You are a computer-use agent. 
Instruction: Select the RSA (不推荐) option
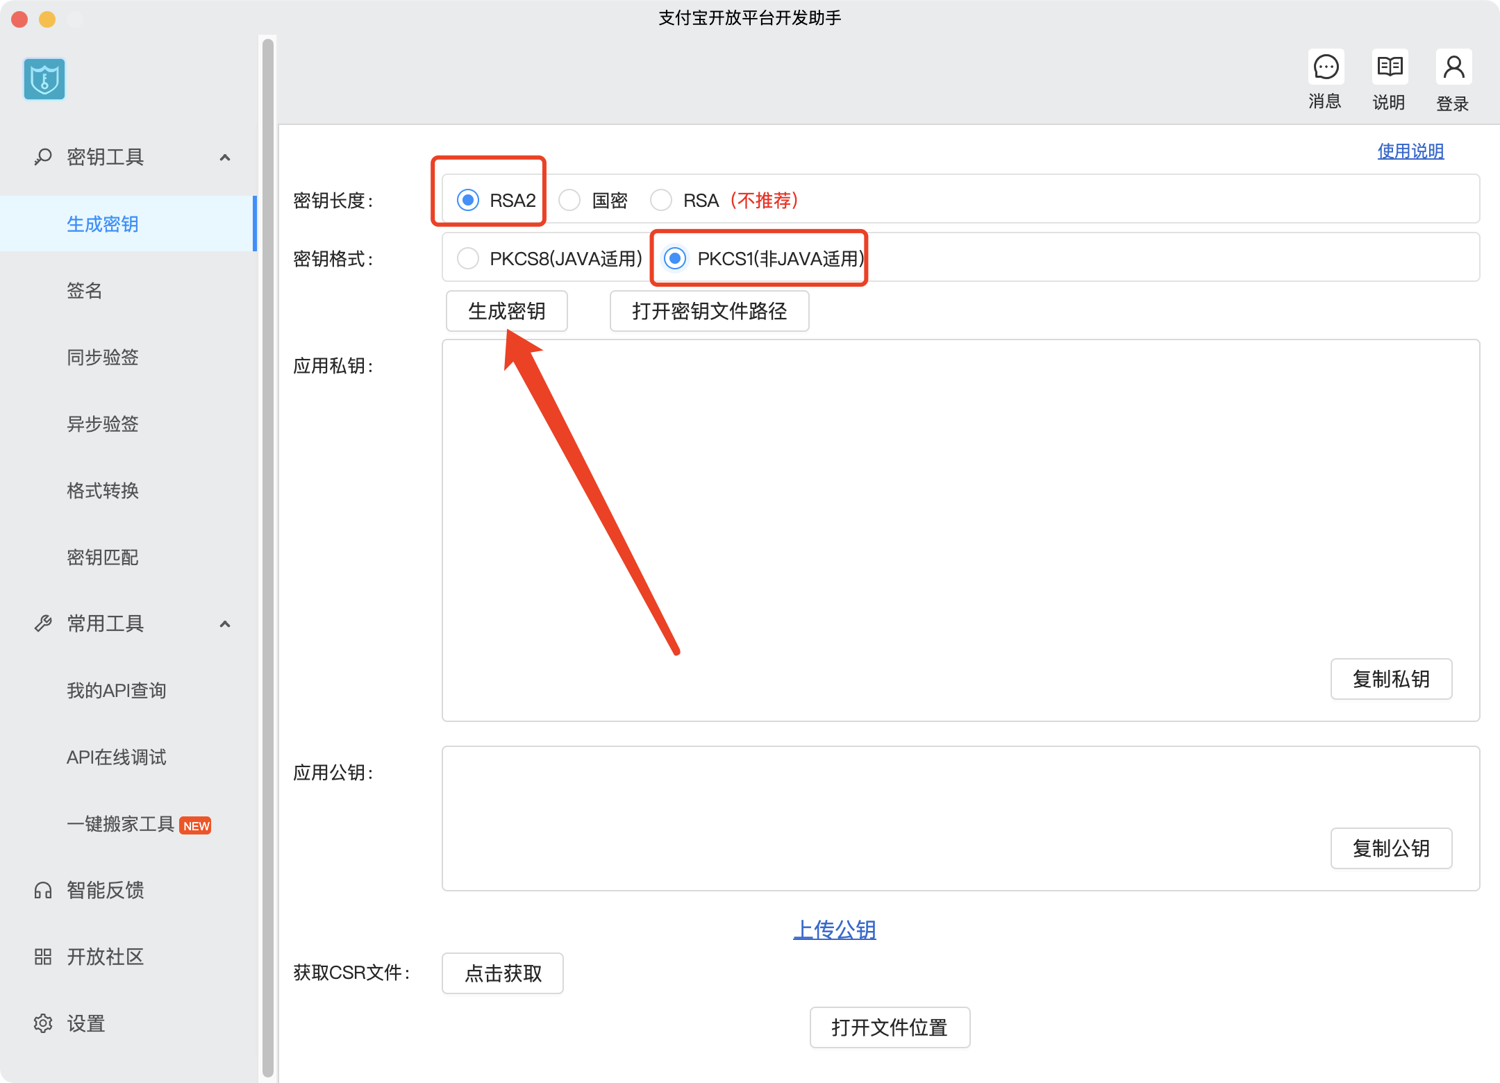[661, 200]
